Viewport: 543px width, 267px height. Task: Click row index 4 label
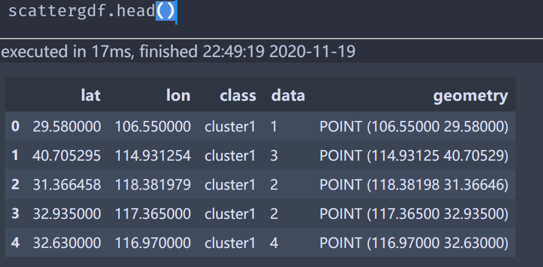(x=15, y=243)
